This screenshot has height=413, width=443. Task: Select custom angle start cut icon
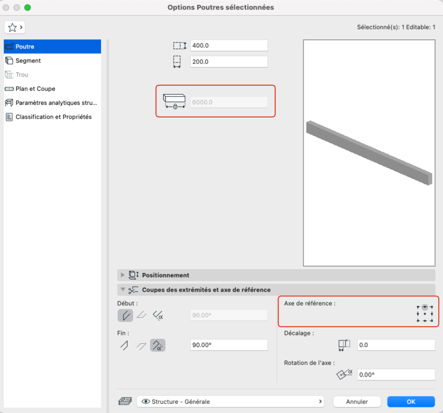click(x=158, y=315)
